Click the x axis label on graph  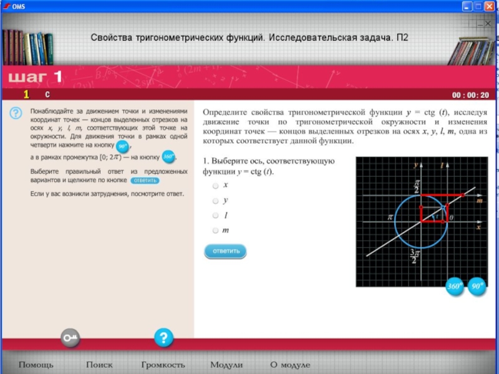click(x=478, y=228)
